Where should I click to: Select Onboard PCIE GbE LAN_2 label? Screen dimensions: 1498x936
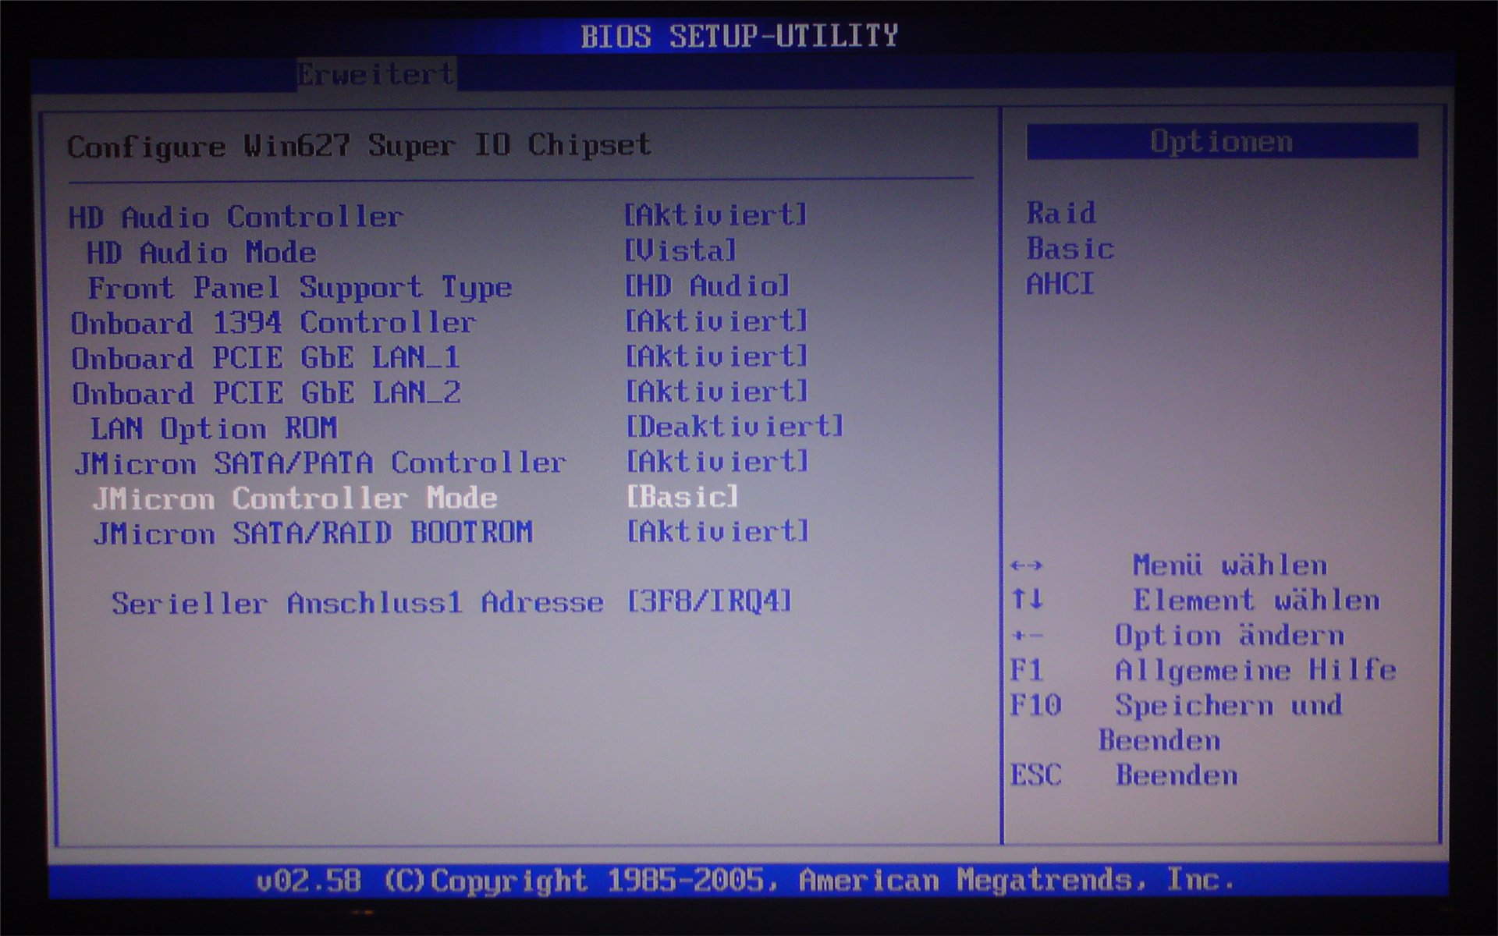click(x=266, y=392)
